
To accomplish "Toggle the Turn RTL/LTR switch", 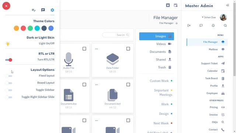I will tap(9, 60).
